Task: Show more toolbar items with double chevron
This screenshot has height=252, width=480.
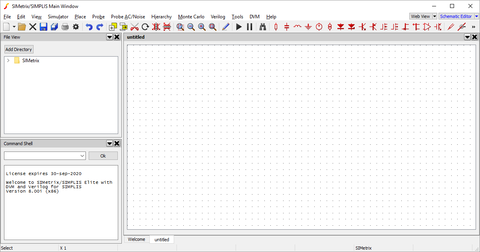Action: click(474, 27)
